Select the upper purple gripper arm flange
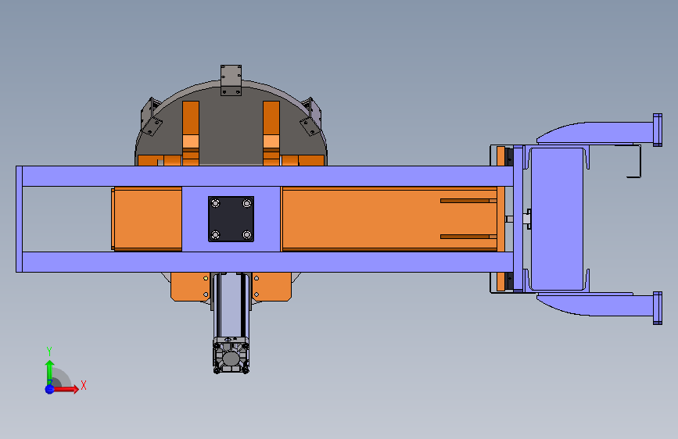The image size is (678, 439). pos(658,130)
